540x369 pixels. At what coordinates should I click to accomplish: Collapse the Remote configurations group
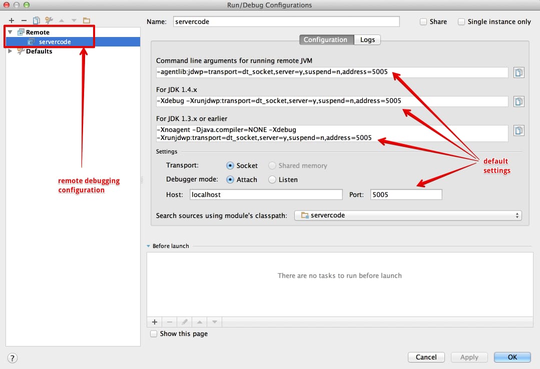[10, 31]
